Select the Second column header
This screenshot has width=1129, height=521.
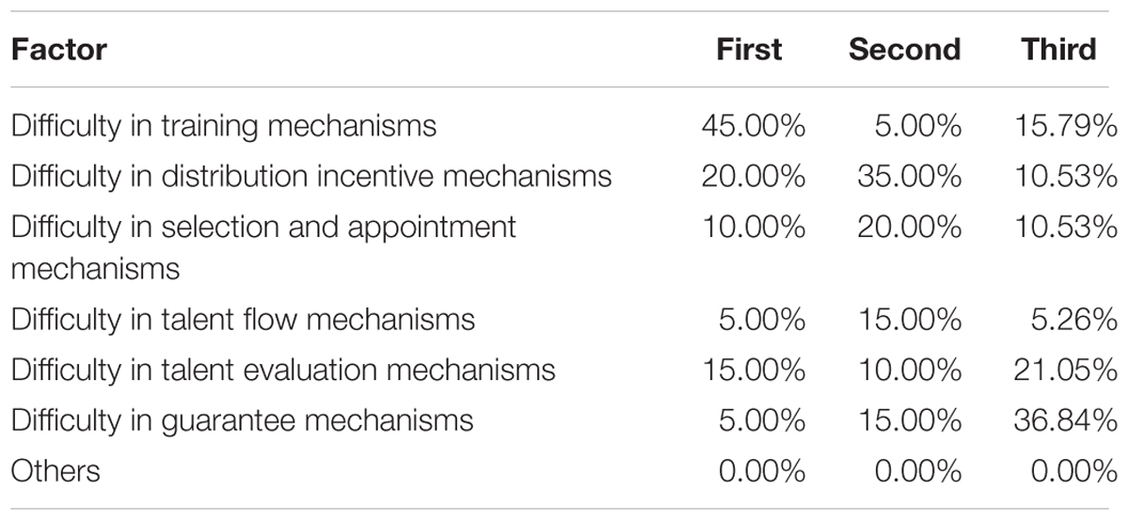pos(905,50)
